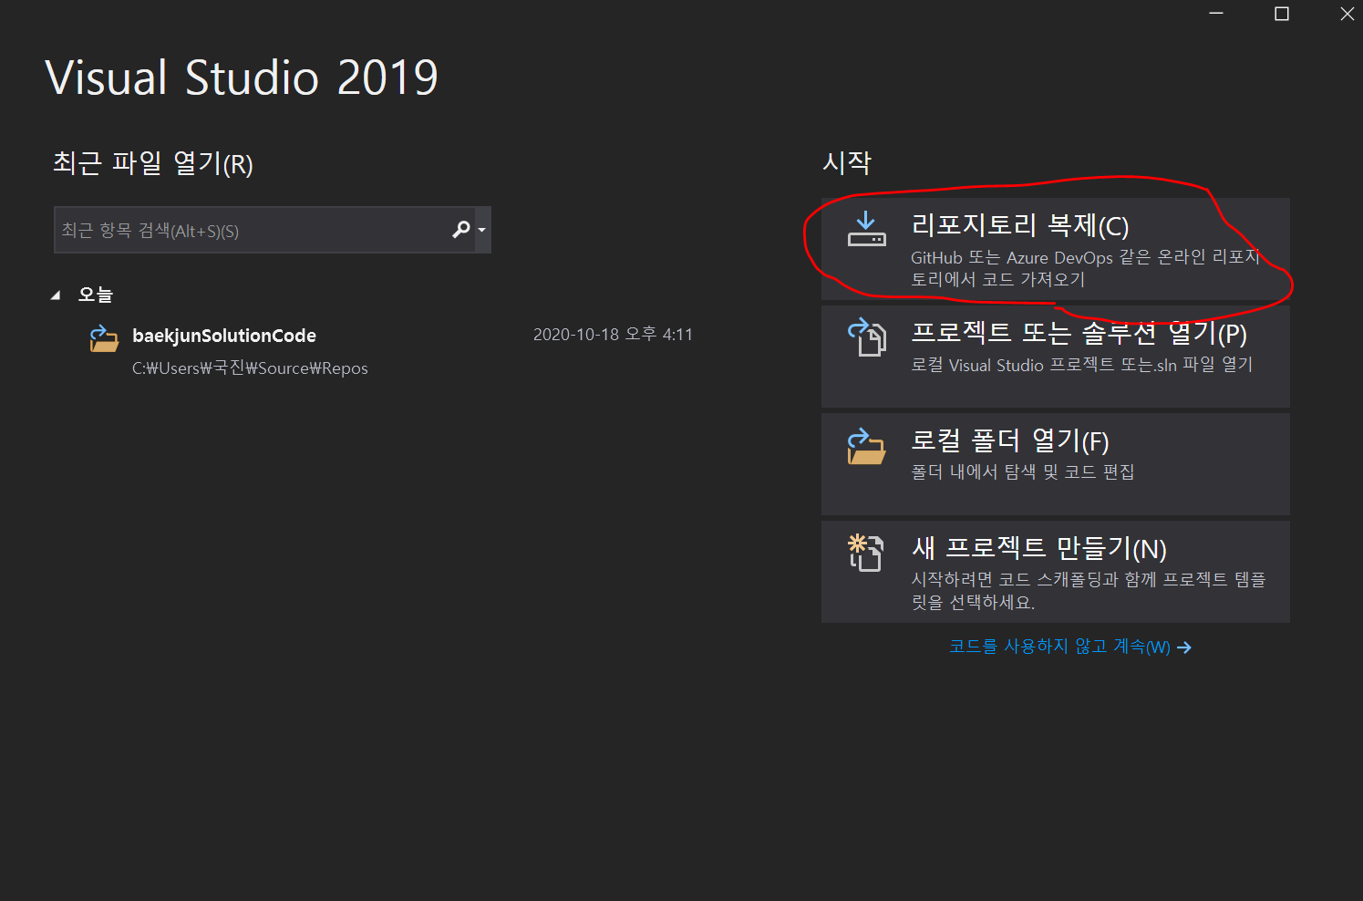This screenshot has height=901, width=1363.
Task: Click the baekjunSolutionCode folder icon
Action: tap(104, 338)
